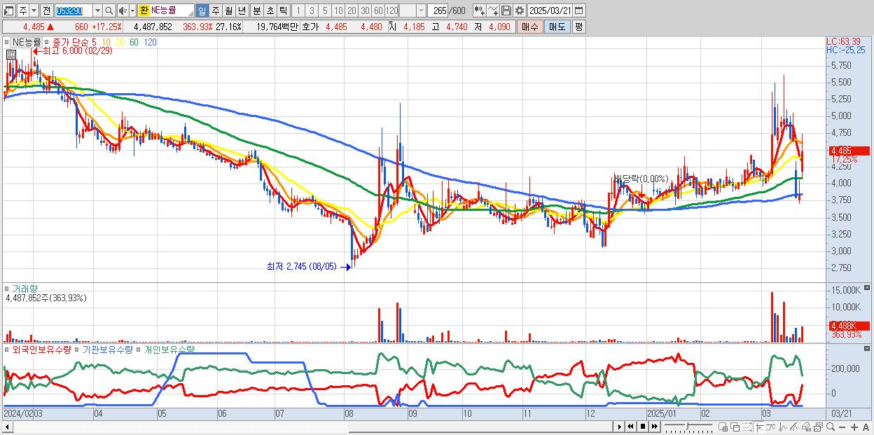Click the blue 120 moving average legend

coord(150,42)
